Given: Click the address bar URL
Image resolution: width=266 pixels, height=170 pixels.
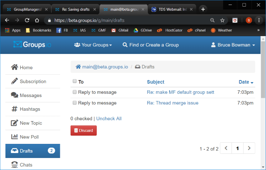Looking at the screenshot, I should point(89,20).
